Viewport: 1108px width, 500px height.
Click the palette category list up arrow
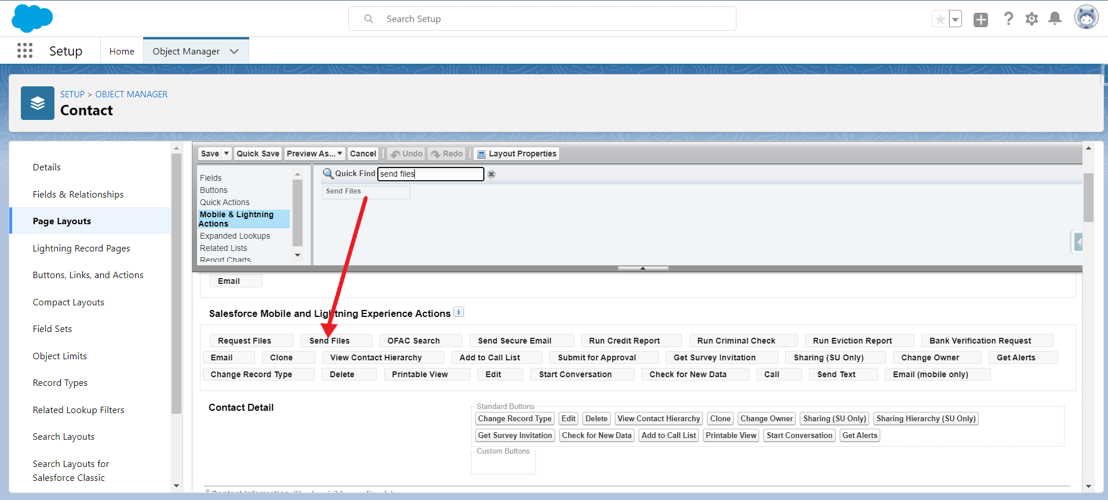(298, 174)
